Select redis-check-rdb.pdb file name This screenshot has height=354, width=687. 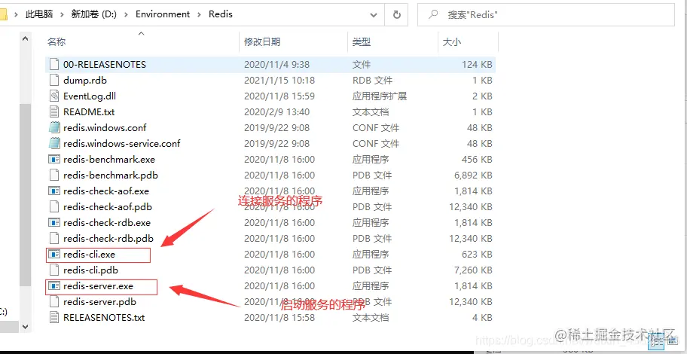pyautogui.click(x=108, y=238)
